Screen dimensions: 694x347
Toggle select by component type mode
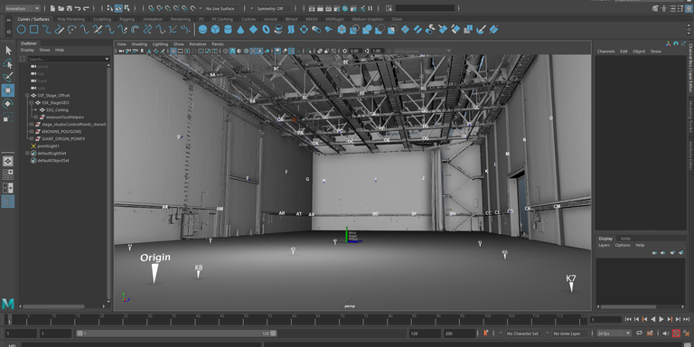pos(127,8)
